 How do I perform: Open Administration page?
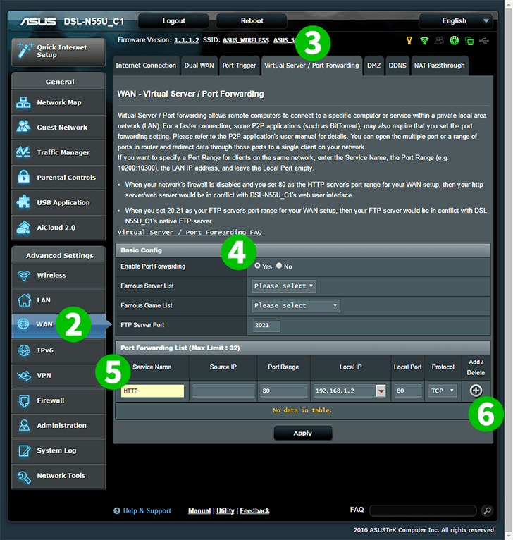click(58, 426)
